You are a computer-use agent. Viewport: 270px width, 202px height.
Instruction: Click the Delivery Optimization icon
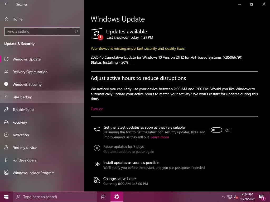click(6, 72)
